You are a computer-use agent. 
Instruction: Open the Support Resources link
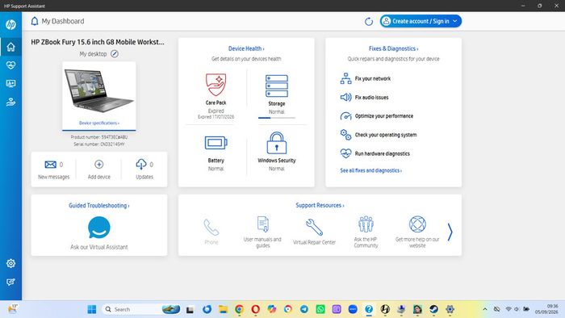click(x=320, y=205)
